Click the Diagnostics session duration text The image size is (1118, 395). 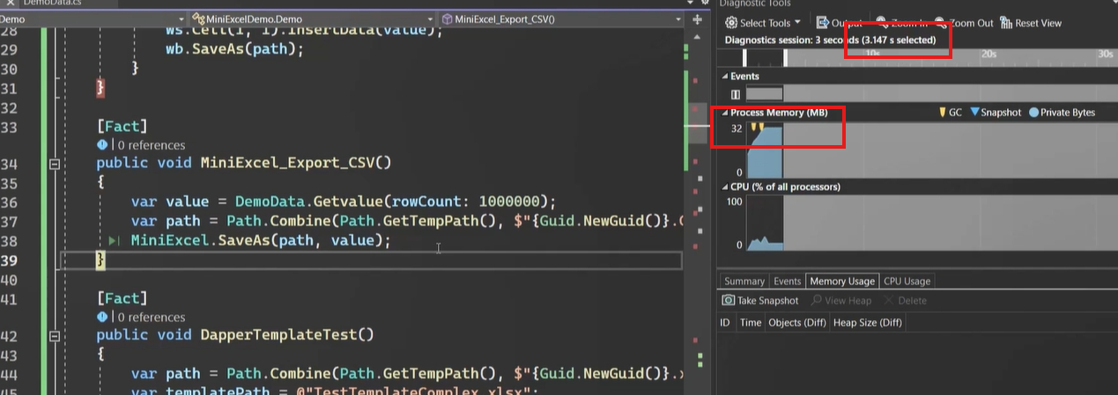point(830,40)
